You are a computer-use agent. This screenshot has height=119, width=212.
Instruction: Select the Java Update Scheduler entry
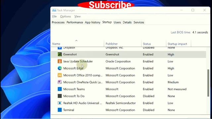pyautogui.click(x=78, y=61)
